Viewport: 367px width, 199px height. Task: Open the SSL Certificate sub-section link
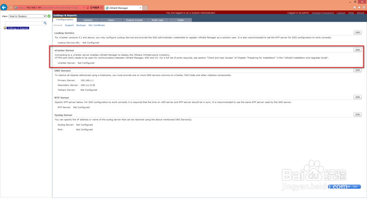[97, 25]
